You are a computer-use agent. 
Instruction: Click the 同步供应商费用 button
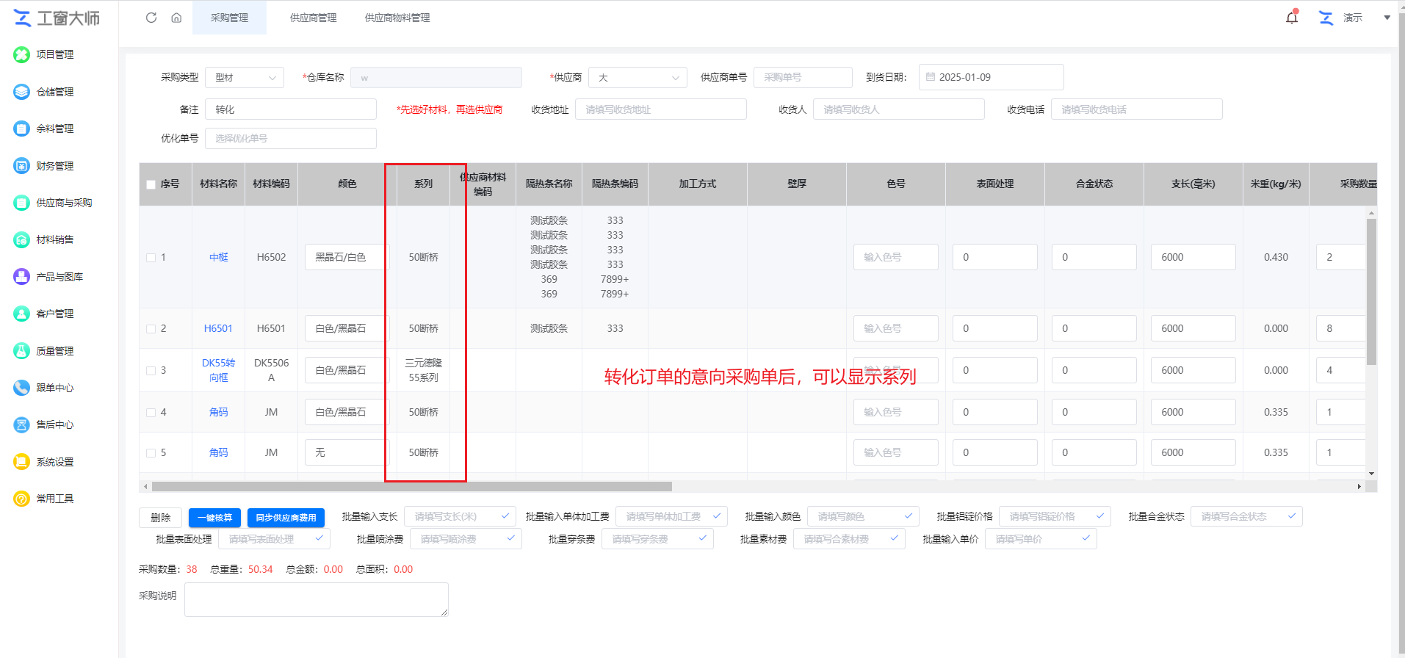(286, 518)
